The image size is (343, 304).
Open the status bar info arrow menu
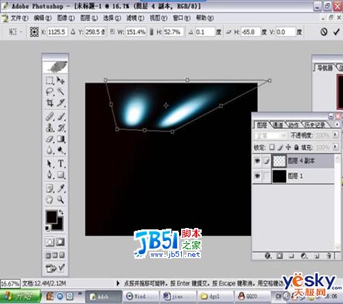point(118,283)
